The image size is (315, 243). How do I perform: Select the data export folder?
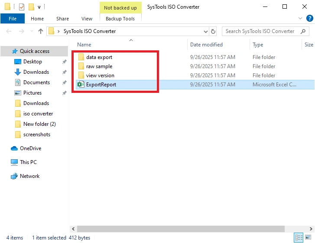point(99,57)
